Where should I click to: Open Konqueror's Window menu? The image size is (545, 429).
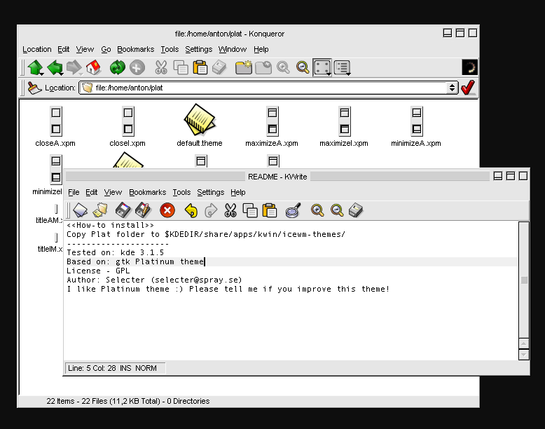coord(233,49)
